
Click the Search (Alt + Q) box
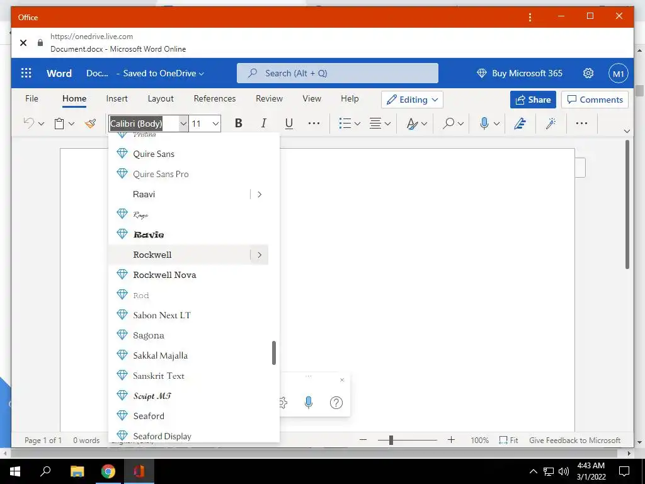pos(338,73)
